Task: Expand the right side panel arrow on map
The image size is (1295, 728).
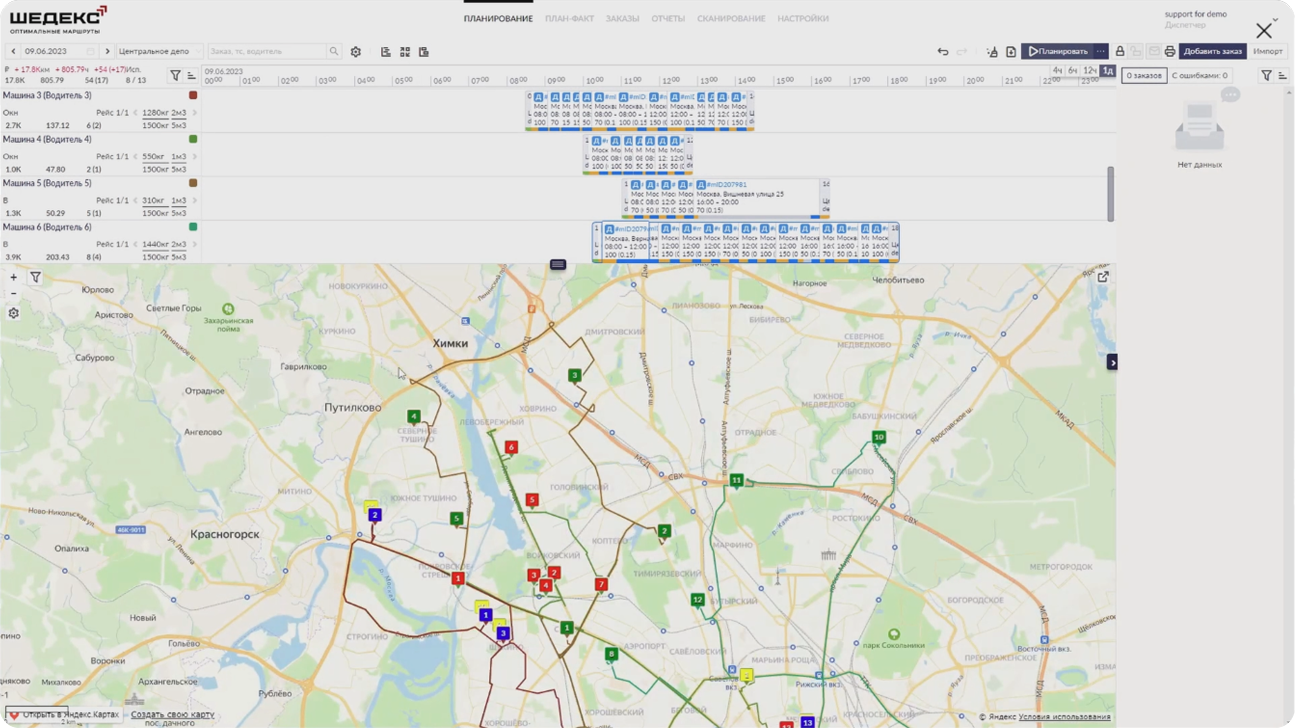Action: pyautogui.click(x=1112, y=362)
